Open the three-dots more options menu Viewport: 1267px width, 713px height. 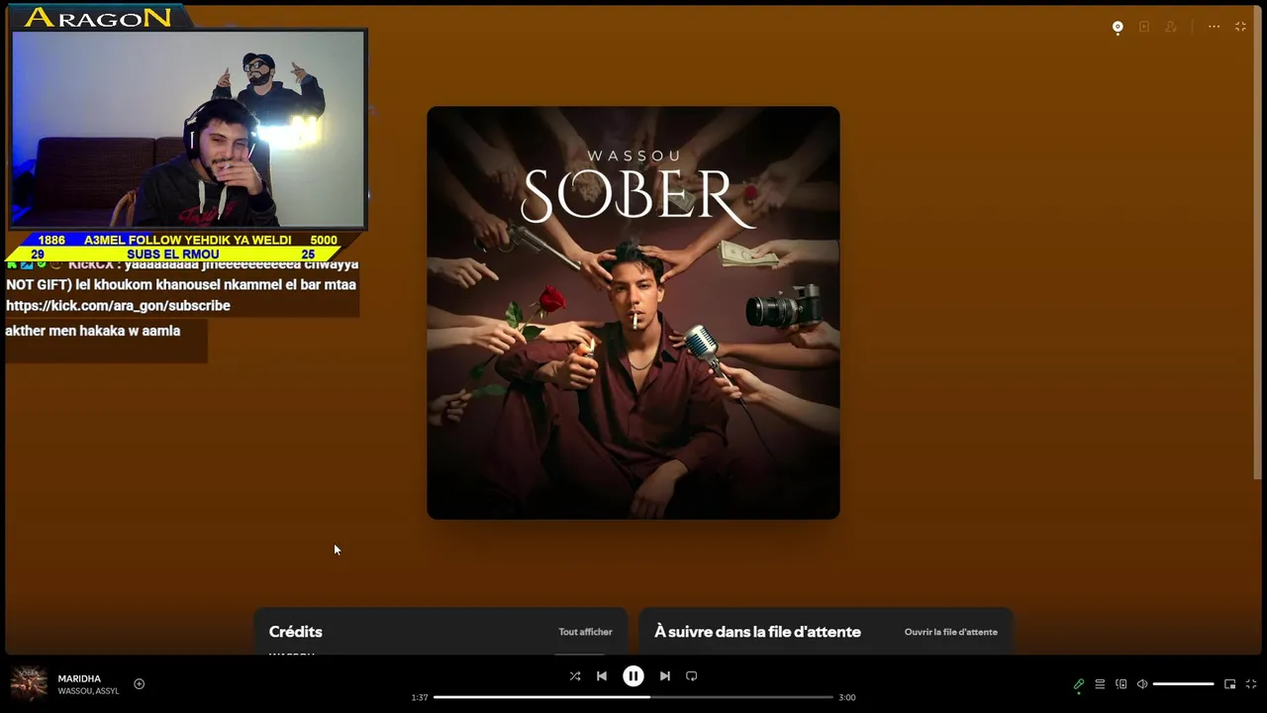(x=1214, y=27)
